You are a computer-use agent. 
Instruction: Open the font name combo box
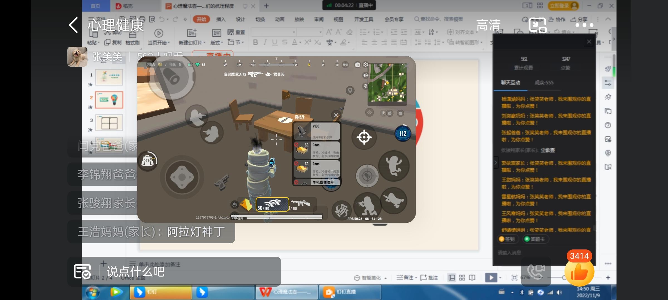(273, 32)
